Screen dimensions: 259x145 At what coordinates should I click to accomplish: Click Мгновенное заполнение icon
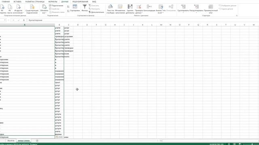coord(120,9)
